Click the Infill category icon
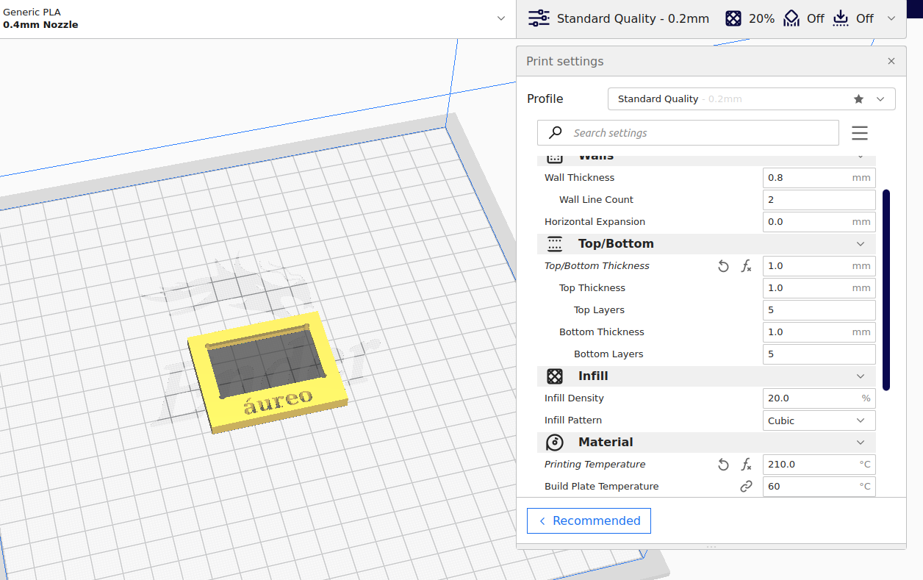 tap(555, 376)
